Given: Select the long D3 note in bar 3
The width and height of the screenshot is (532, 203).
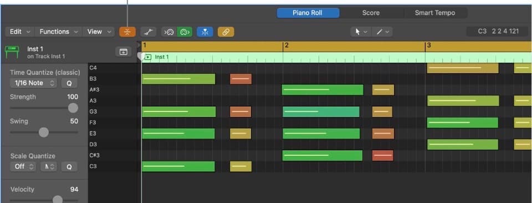Looking at the screenshot, I should 463,145.
